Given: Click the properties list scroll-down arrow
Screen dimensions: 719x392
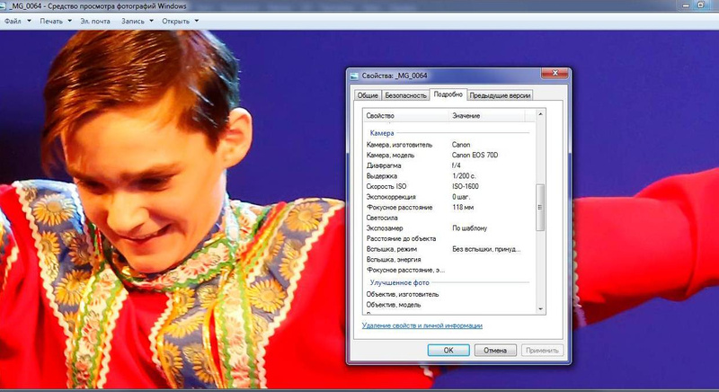Looking at the screenshot, I should tap(540, 309).
